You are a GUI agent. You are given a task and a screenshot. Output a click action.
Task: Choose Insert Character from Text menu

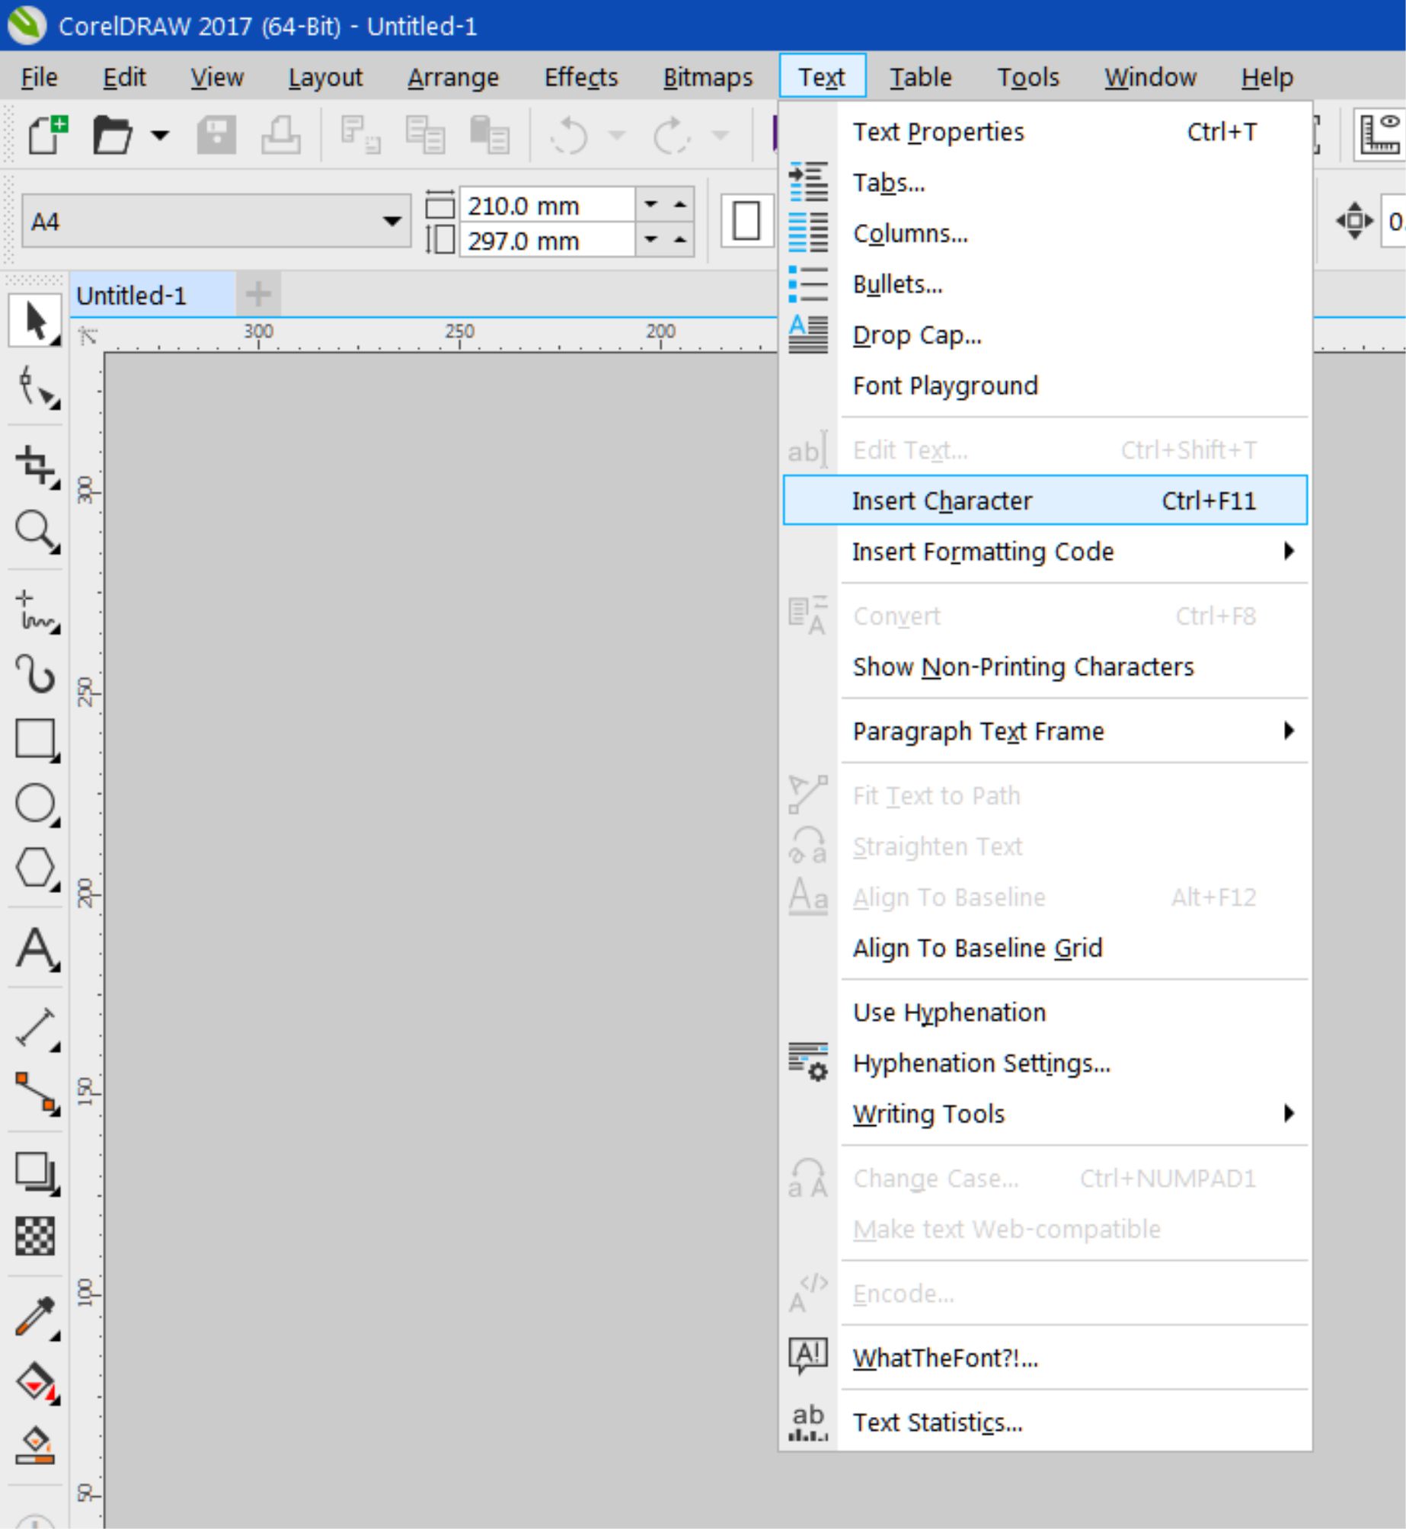click(1045, 501)
